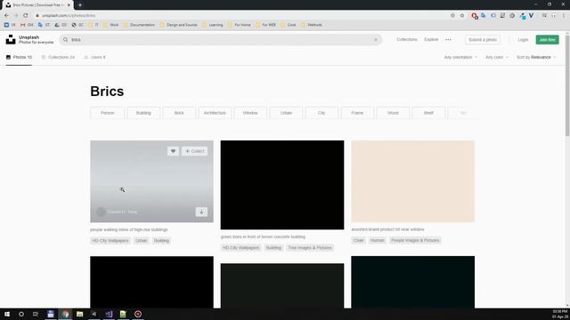Clear the search field with X
The width and height of the screenshot is (570, 320).
[376, 39]
